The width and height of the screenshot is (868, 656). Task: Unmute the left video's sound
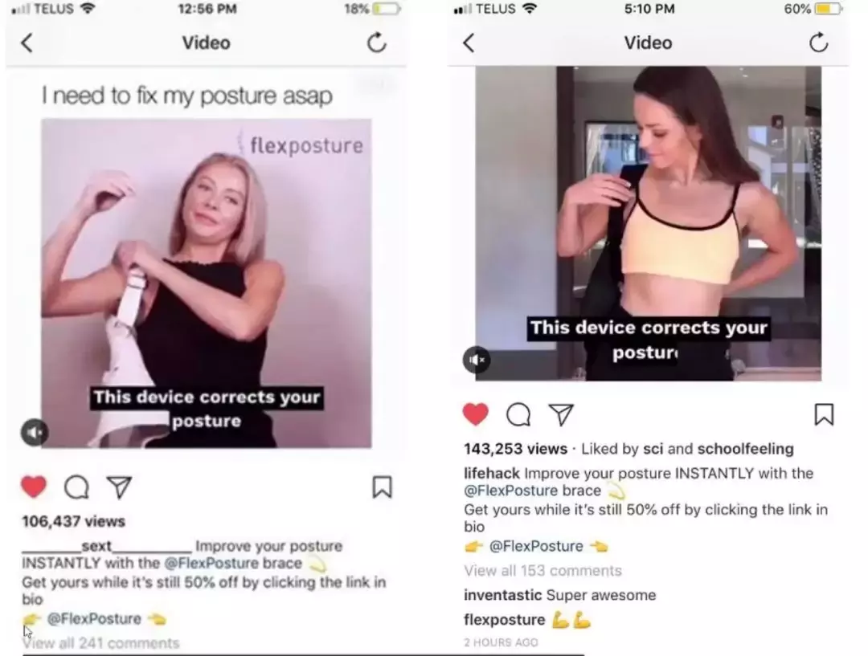click(35, 433)
